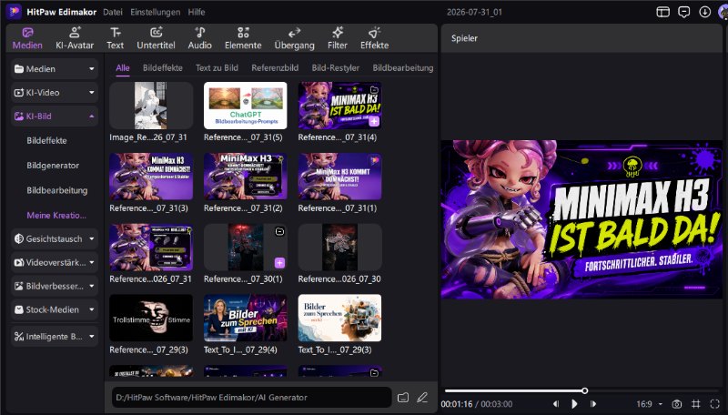Select Bildbearbeitung in the sidebar
This screenshot has width=728, height=415.
[57, 190]
